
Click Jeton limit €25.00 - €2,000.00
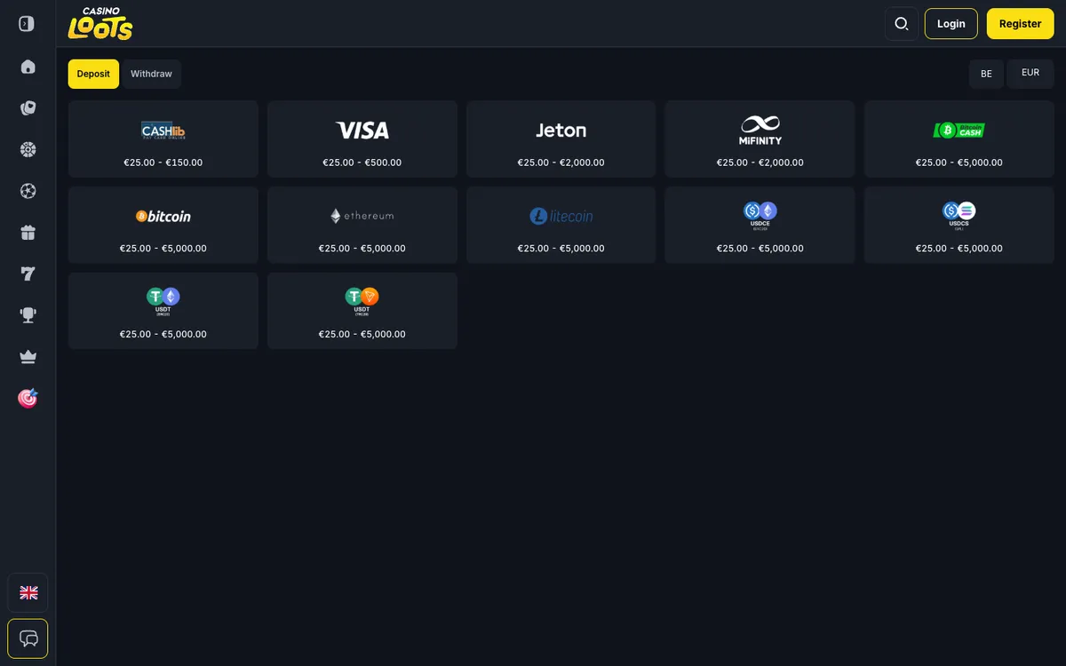[x=561, y=163]
